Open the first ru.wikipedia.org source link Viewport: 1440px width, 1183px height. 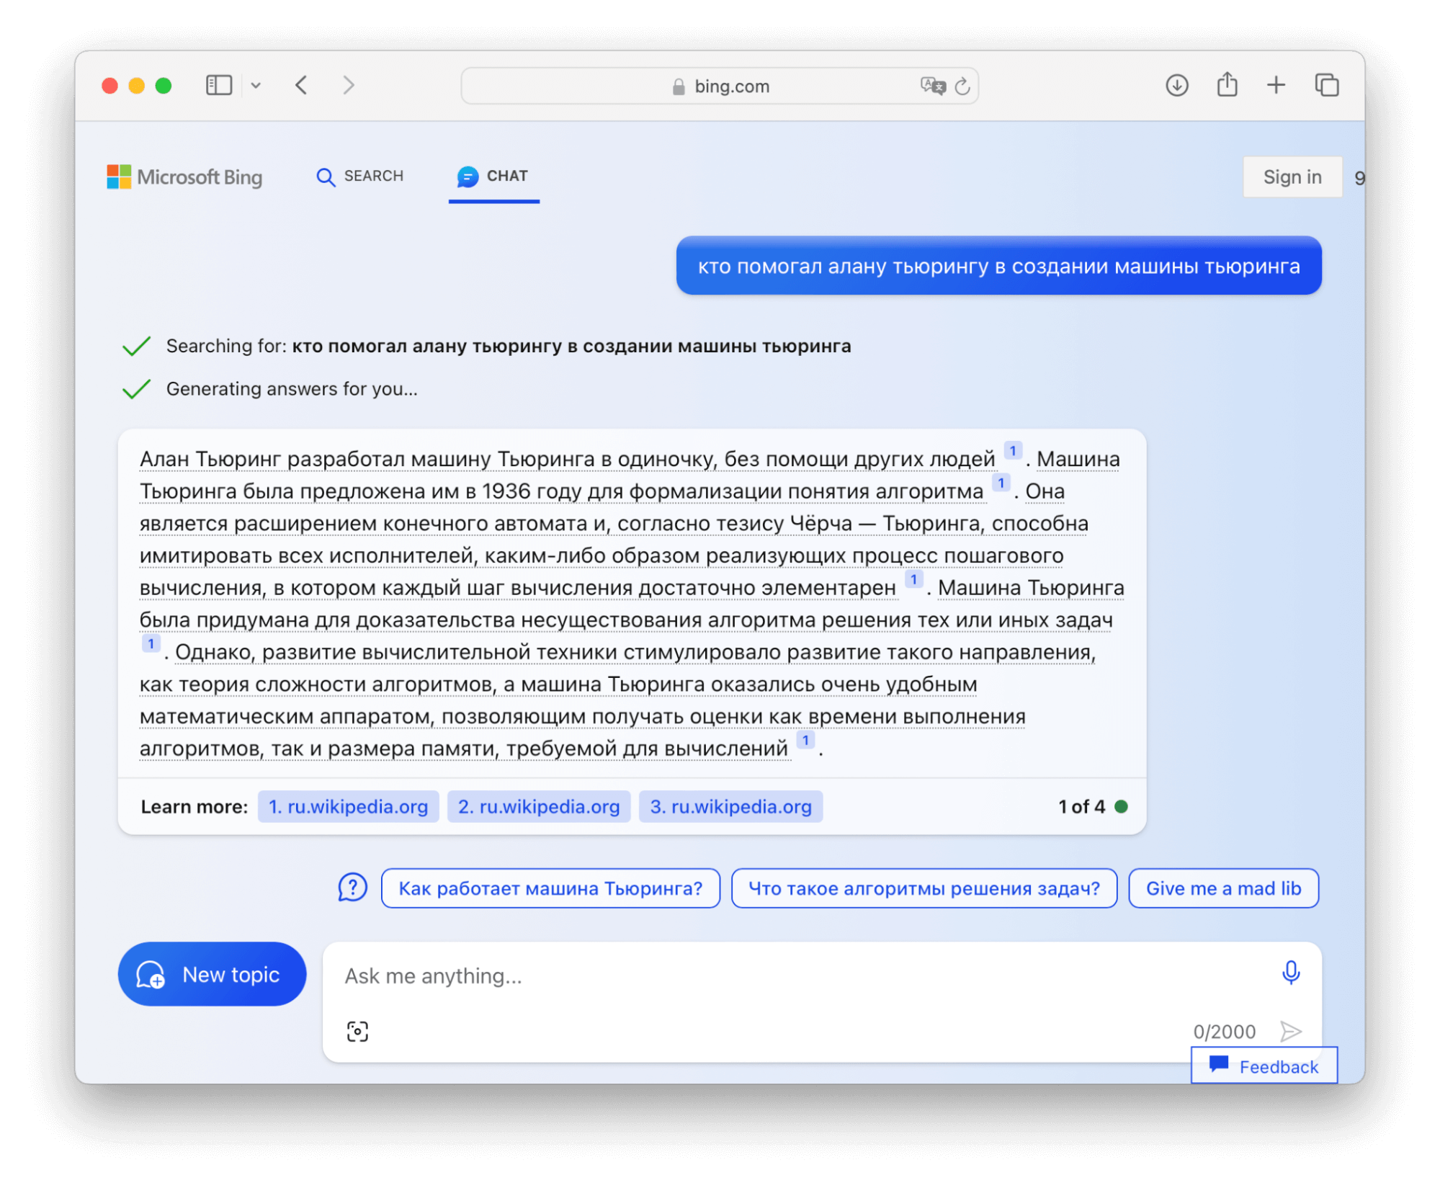tap(348, 806)
